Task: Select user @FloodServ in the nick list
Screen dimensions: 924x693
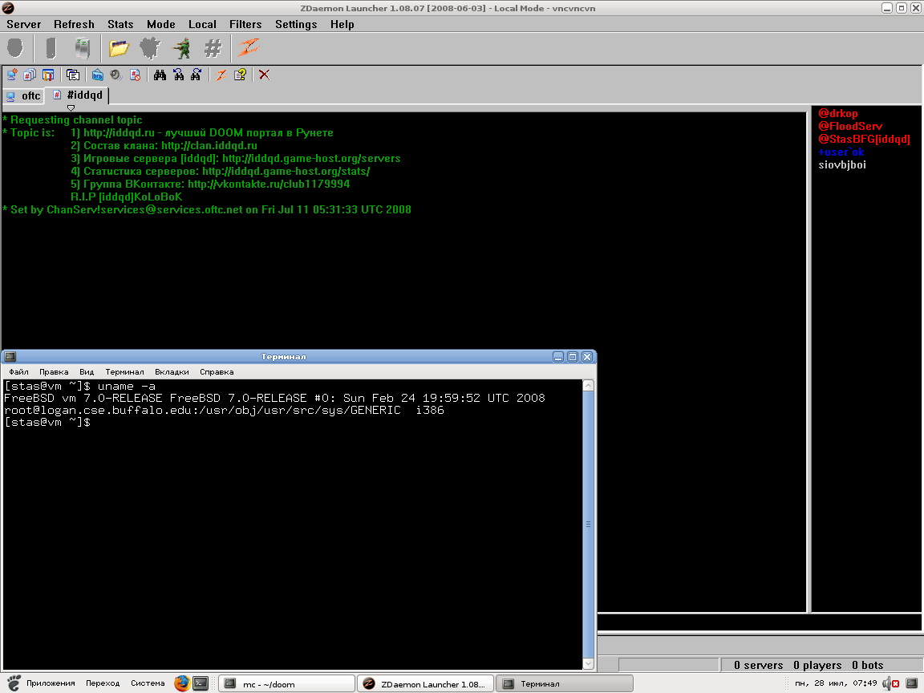Action: (850, 127)
